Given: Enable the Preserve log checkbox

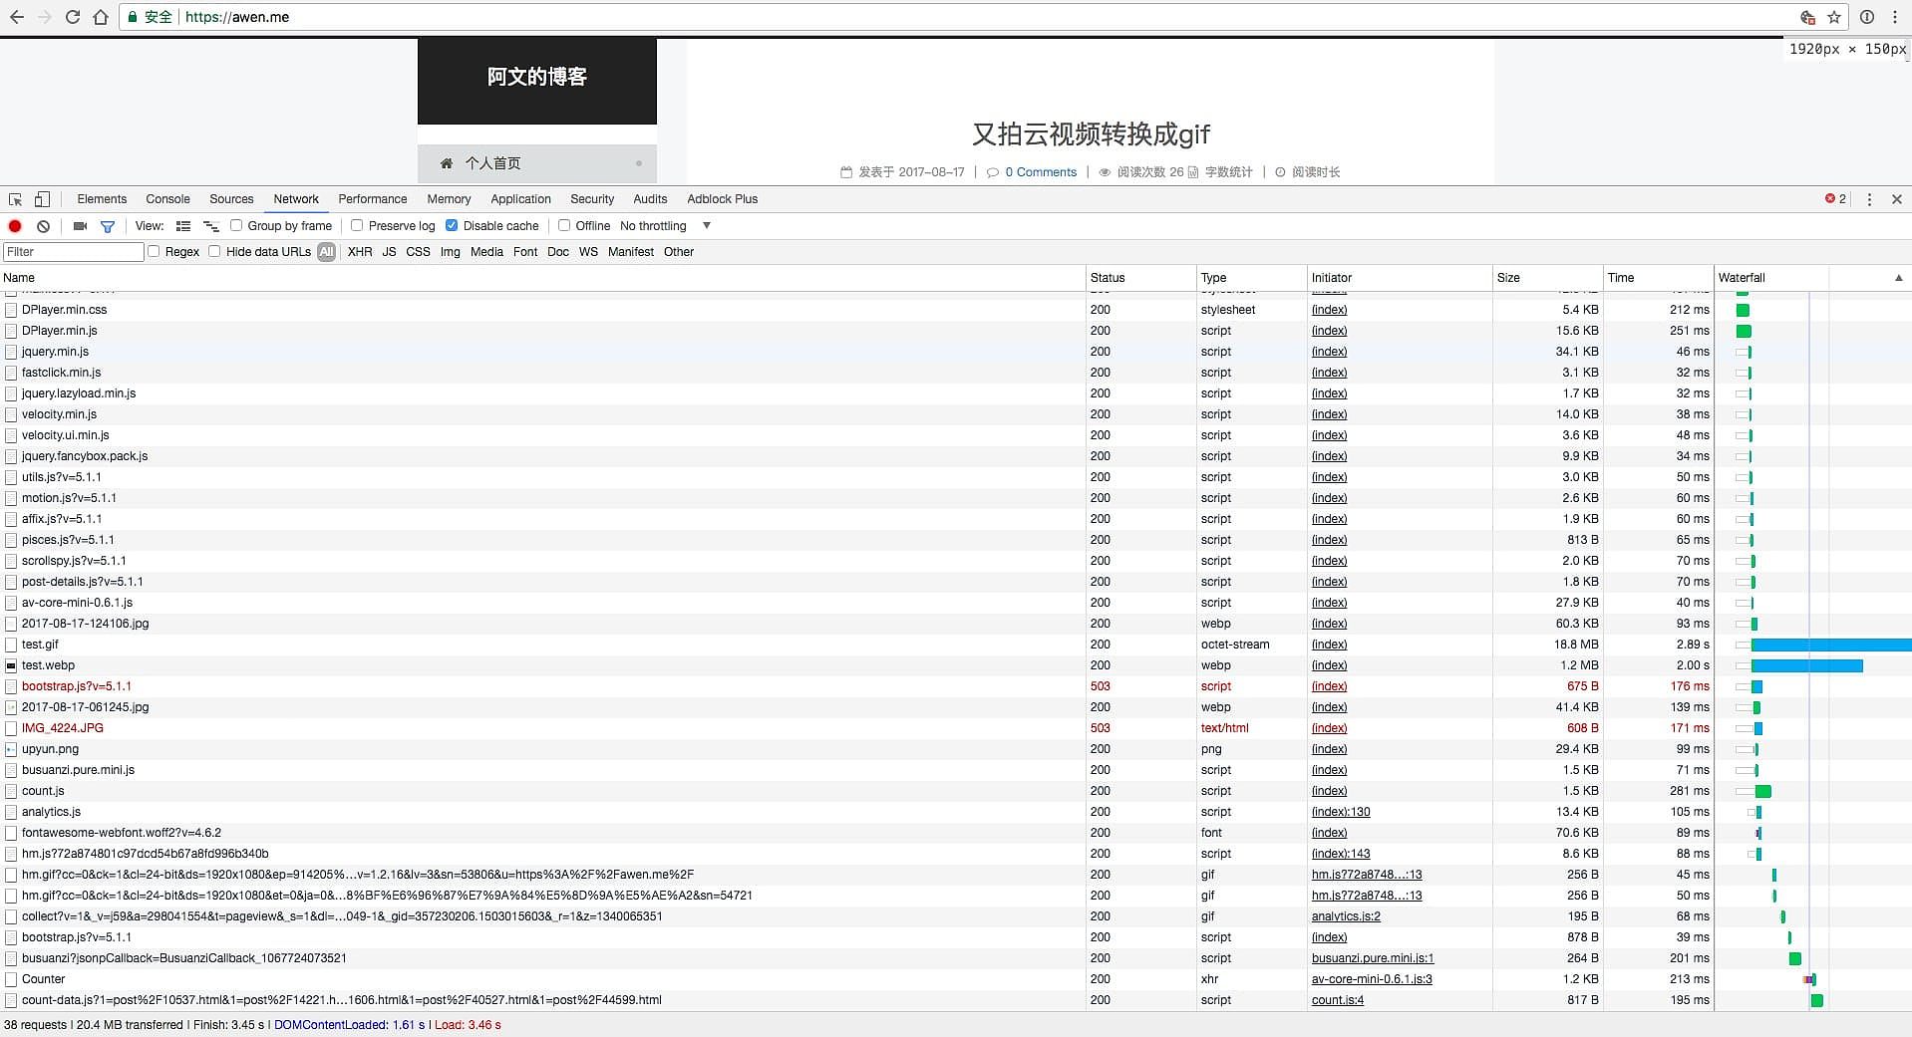Looking at the screenshot, I should tap(357, 225).
